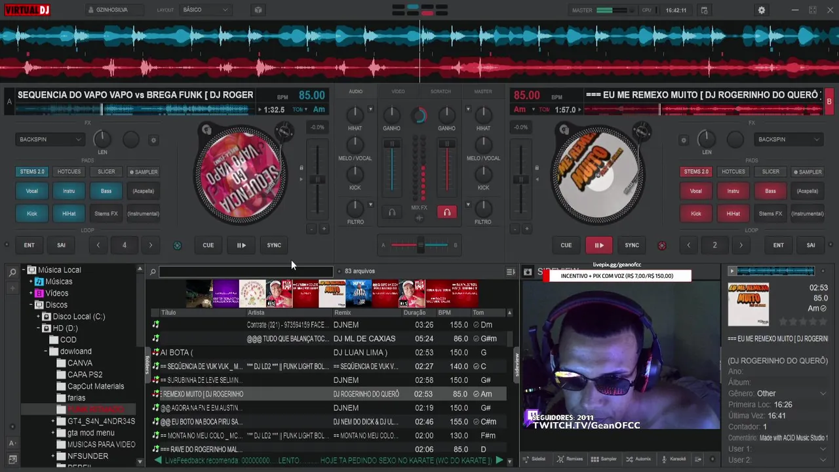Click deck A pitch minus button

click(312, 229)
